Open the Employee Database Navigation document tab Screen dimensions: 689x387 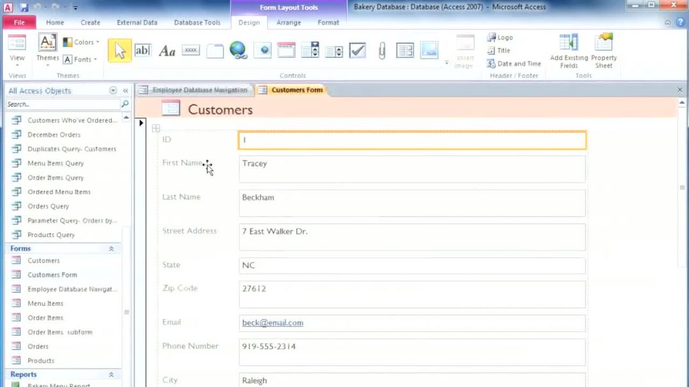pyautogui.click(x=194, y=90)
